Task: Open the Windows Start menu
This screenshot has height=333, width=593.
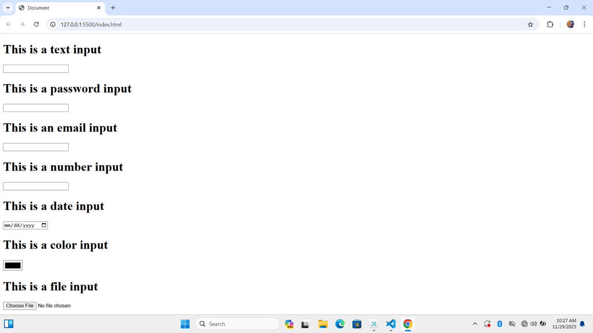Action: pos(185,324)
